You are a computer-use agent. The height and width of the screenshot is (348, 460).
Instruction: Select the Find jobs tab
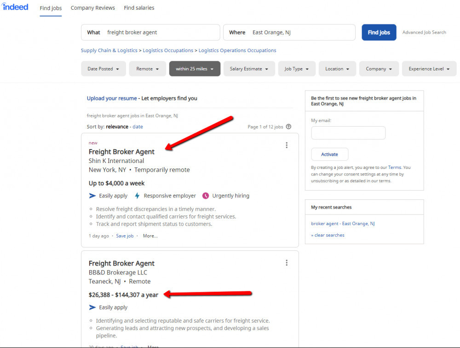(x=51, y=8)
